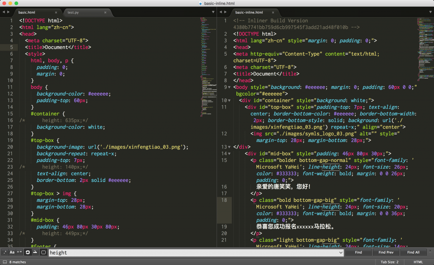Click the Find Prev button
The image size is (434, 265).
[386, 252]
